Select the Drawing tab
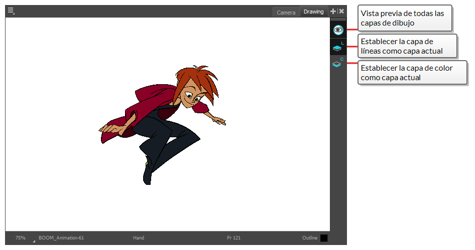The height and width of the screenshot is (250, 475). point(313,12)
